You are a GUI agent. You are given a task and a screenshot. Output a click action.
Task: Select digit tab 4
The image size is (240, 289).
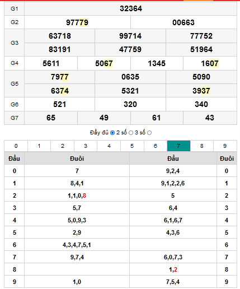tap(109, 146)
